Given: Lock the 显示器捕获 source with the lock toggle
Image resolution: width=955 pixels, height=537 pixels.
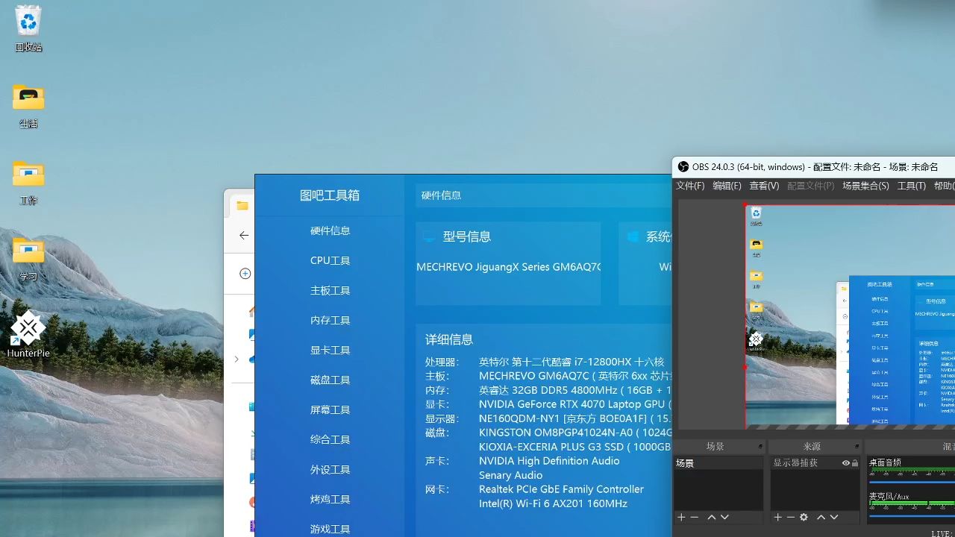Looking at the screenshot, I should point(854,463).
